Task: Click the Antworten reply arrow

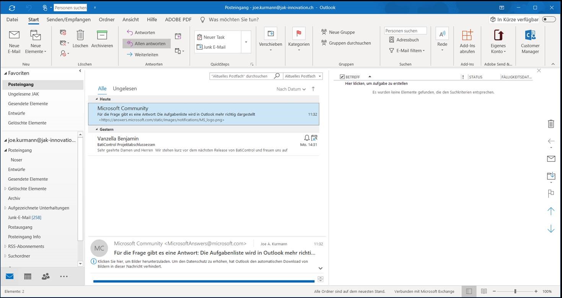Action: 130,32
